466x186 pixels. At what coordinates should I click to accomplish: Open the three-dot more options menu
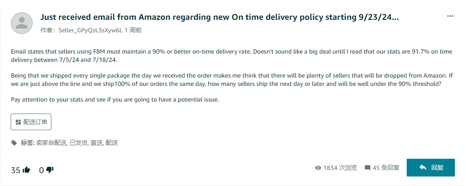[450, 16]
